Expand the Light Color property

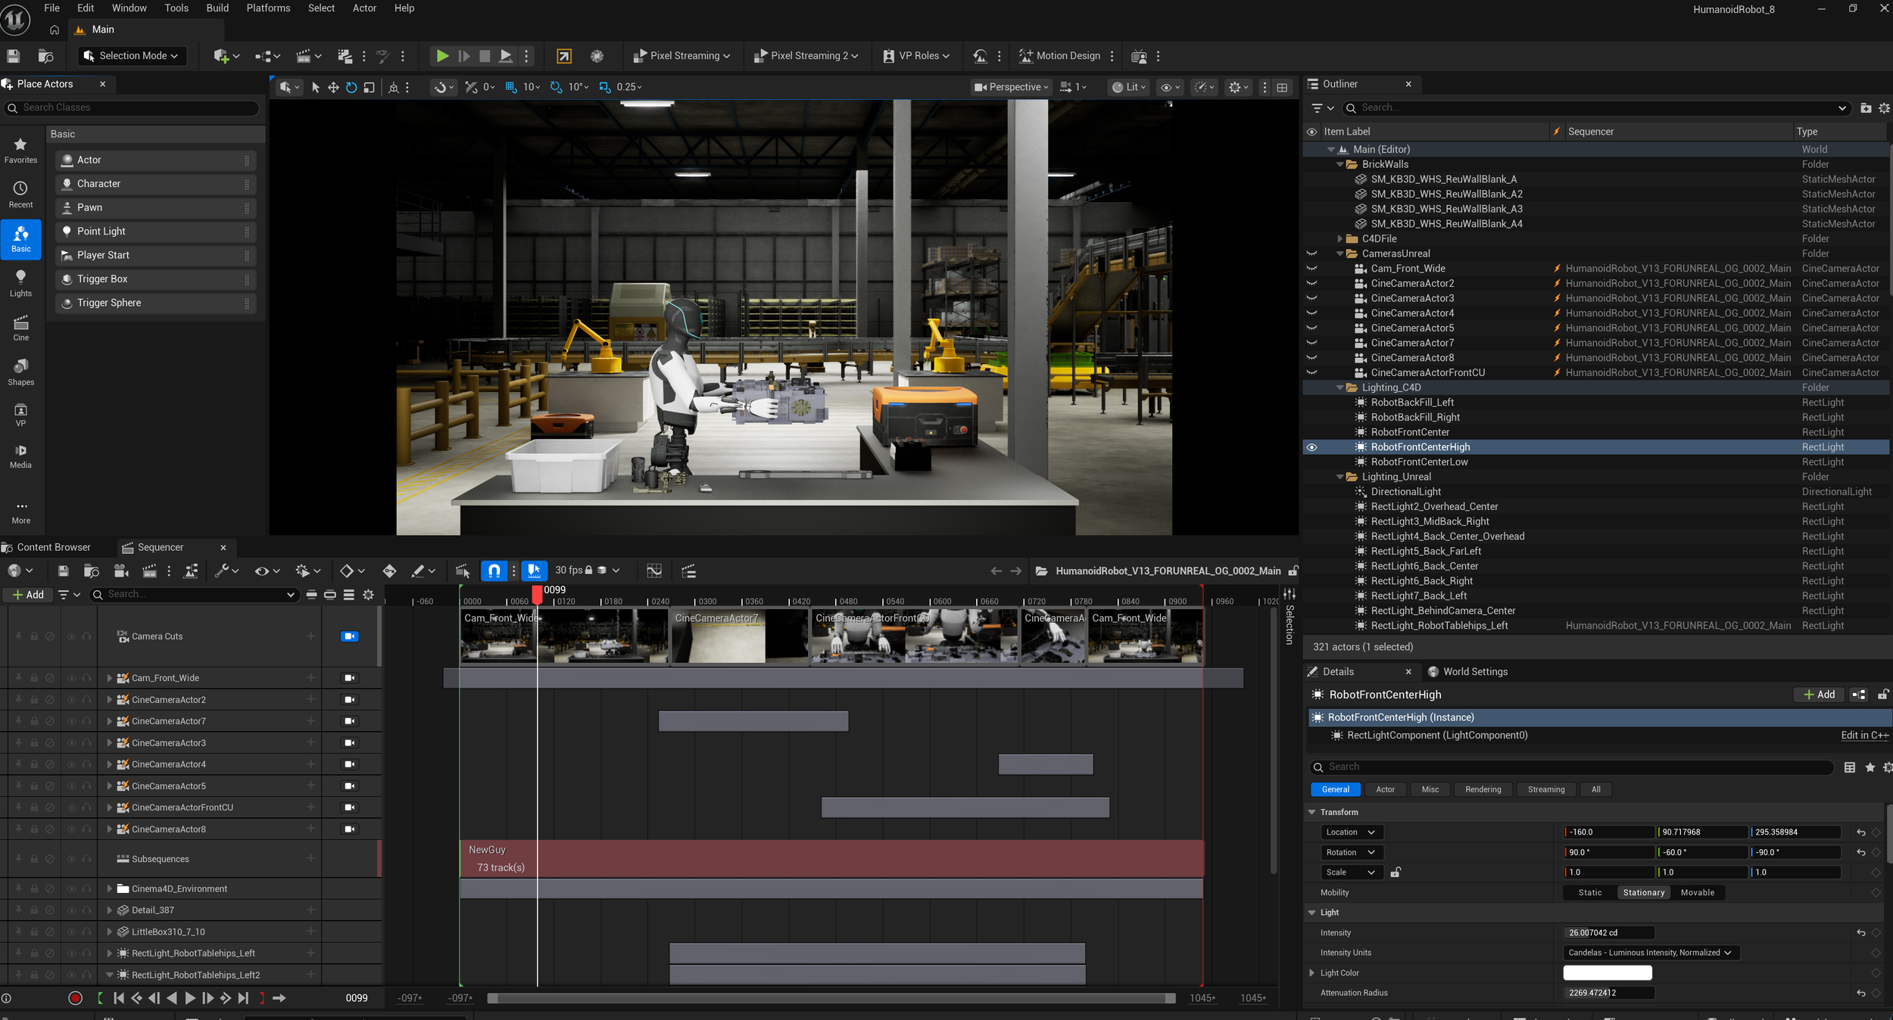[x=1312, y=973]
